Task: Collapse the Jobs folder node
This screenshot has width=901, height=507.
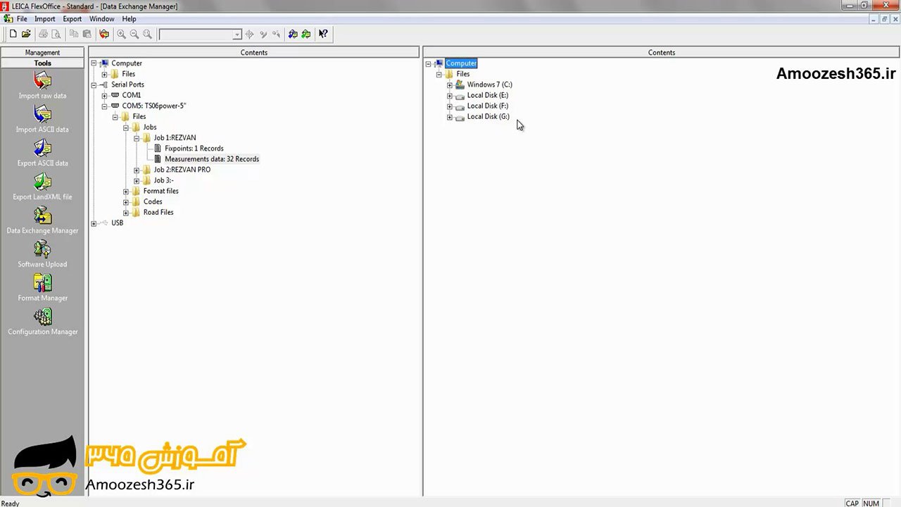Action: [126, 127]
